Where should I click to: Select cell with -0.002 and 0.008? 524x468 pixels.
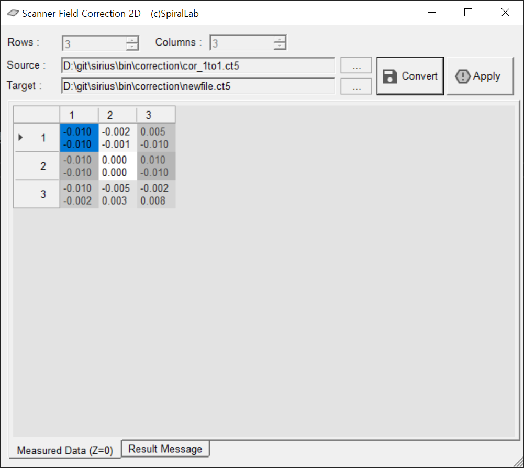tap(156, 194)
